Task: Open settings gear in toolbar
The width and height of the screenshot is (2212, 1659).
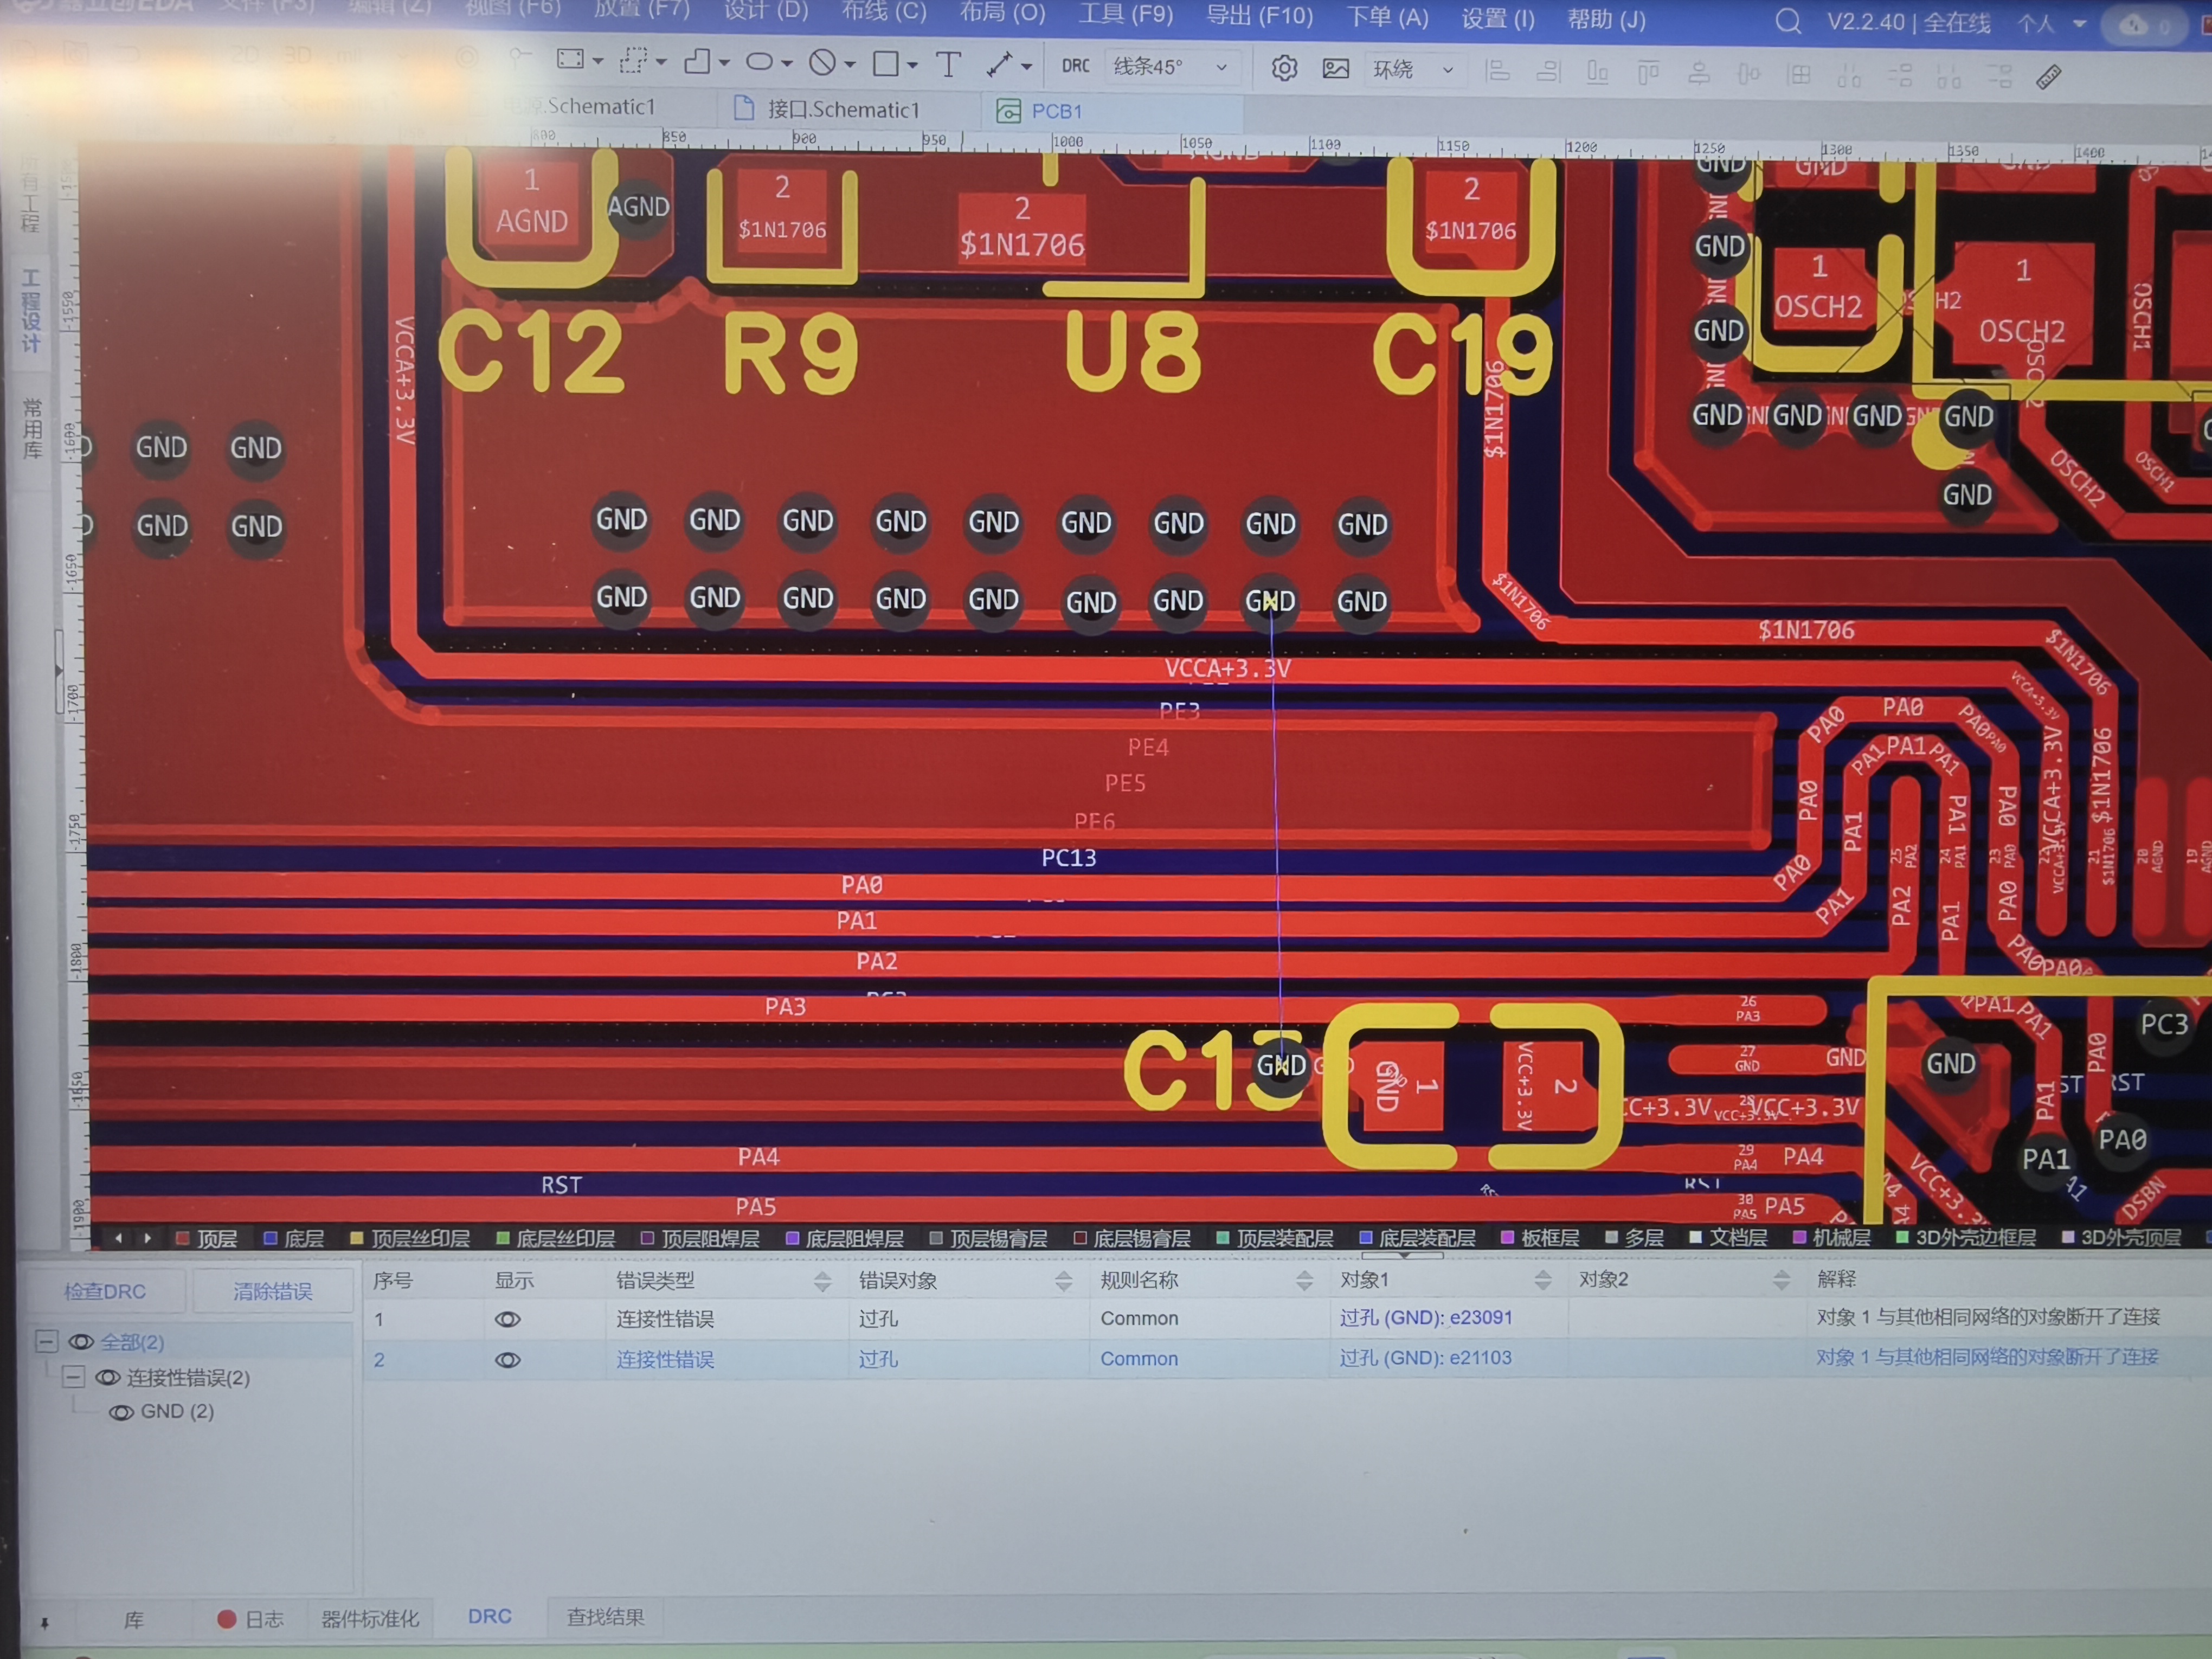Action: (1284, 68)
